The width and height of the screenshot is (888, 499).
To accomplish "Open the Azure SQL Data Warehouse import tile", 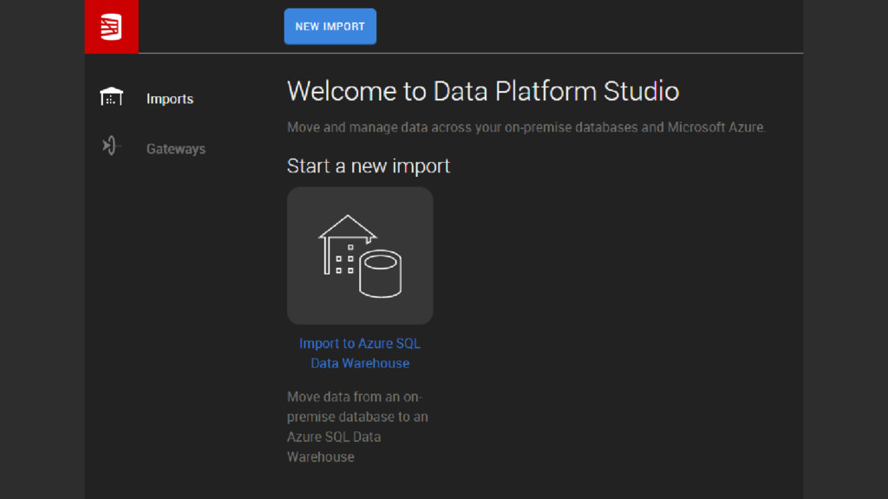I will (x=360, y=256).
